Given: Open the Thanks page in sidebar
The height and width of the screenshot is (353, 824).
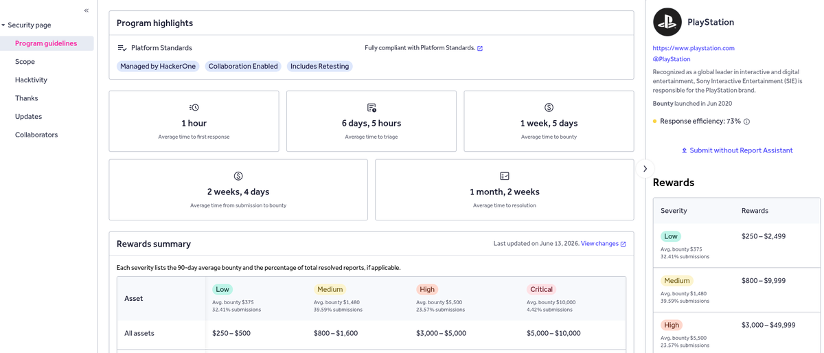Looking at the screenshot, I should 26,98.
